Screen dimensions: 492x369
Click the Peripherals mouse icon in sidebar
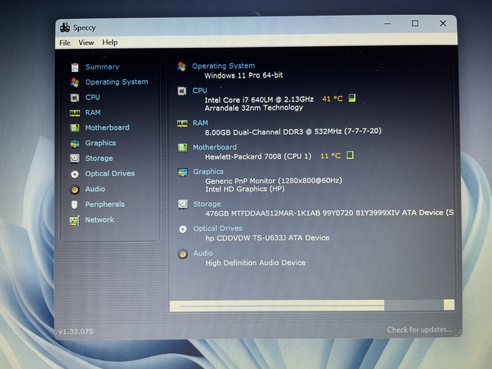[75, 204]
